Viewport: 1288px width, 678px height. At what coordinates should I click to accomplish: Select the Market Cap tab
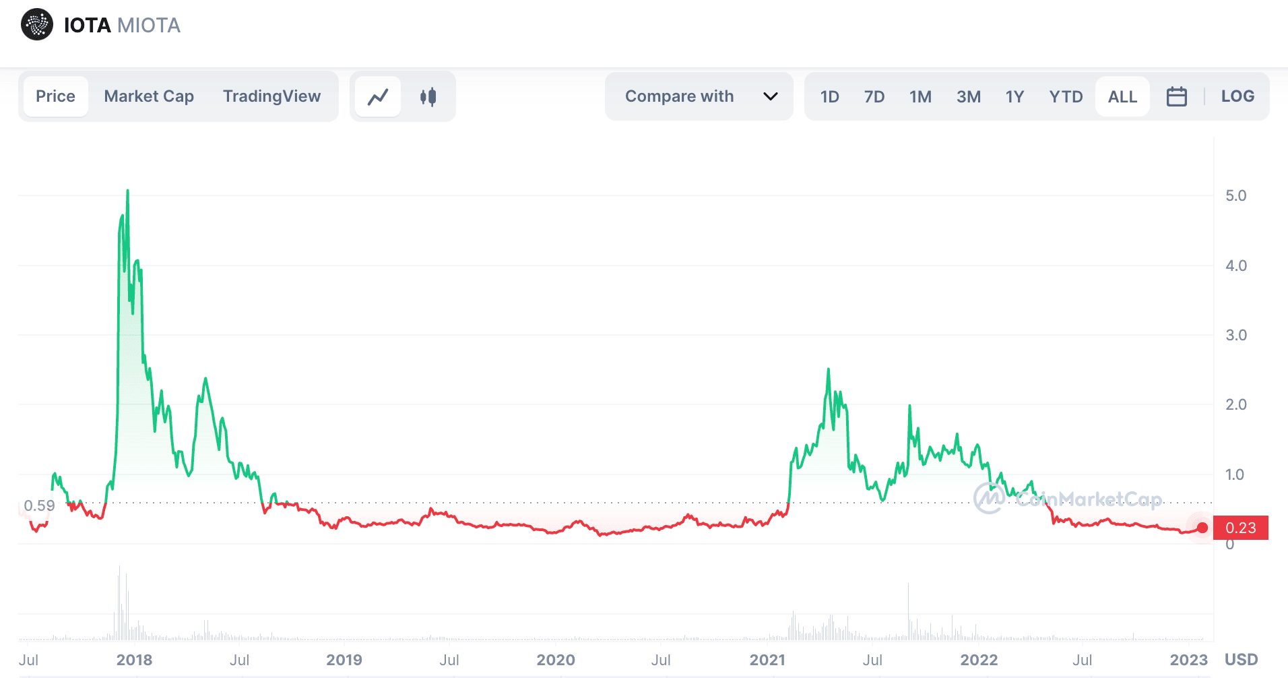(x=149, y=96)
